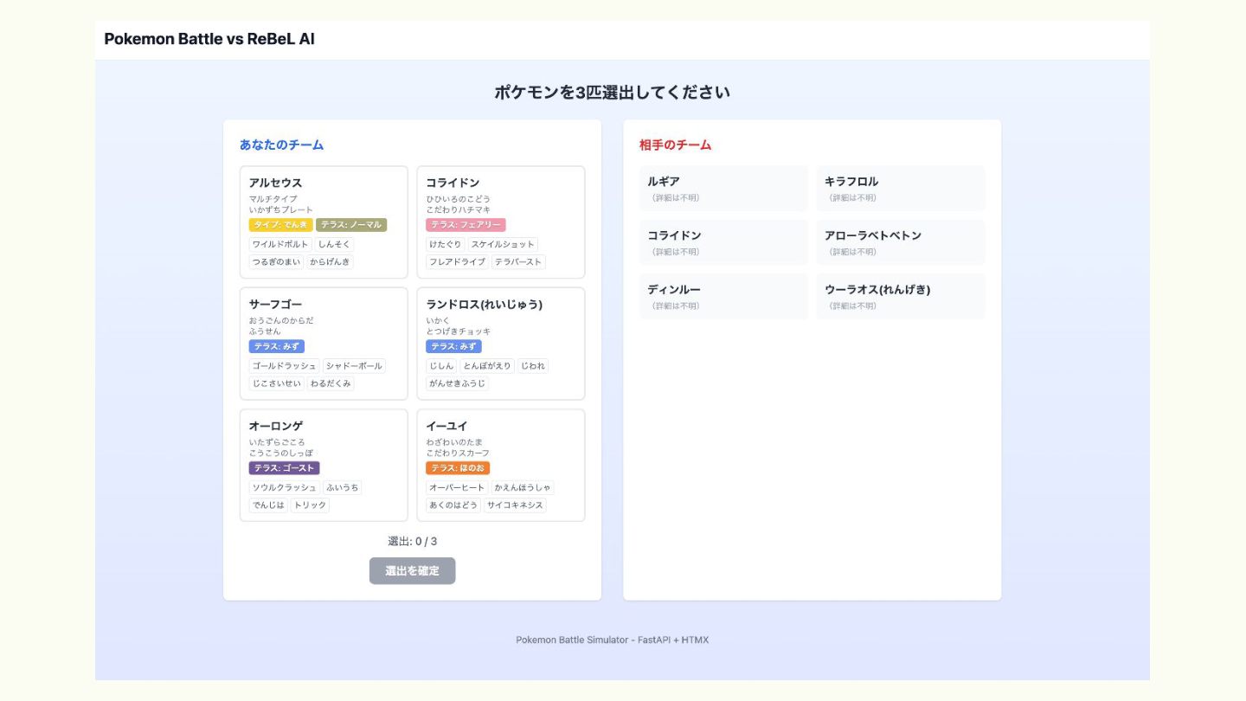The height and width of the screenshot is (701, 1246).
Task: Click the オーバーヒート move tag
Action: click(x=457, y=488)
